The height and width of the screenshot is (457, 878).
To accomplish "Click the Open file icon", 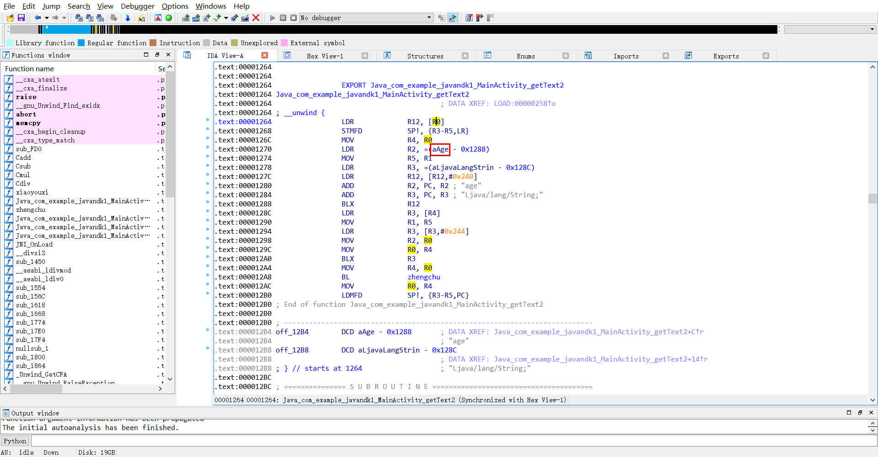I will 10,18.
